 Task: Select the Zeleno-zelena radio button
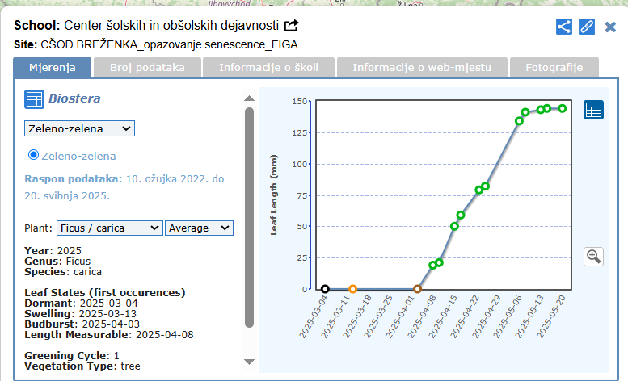coord(34,155)
